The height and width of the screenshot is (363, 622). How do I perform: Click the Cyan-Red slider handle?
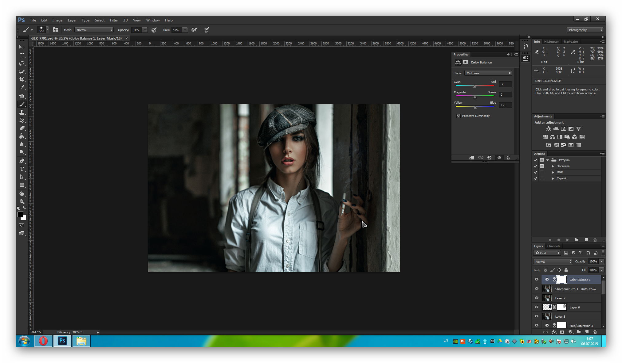(x=474, y=87)
